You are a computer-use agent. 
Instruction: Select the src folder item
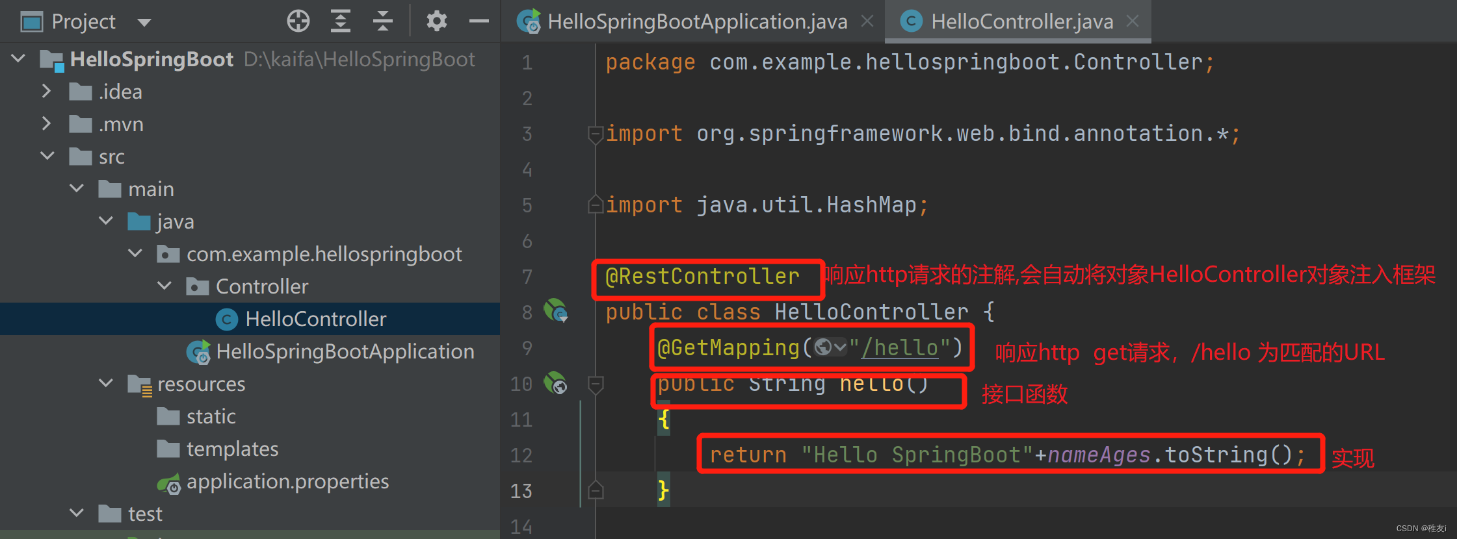112,157
